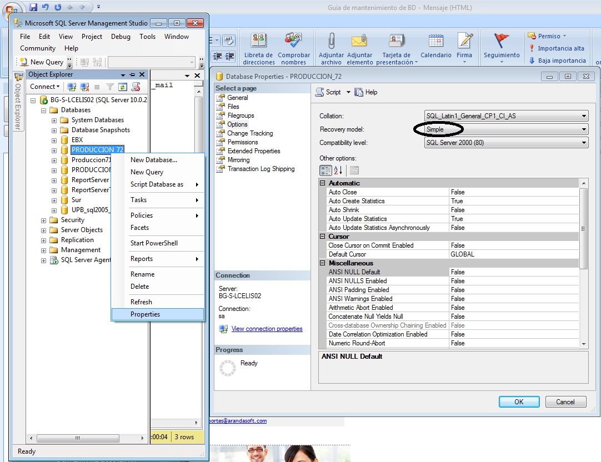Click the arandasoft.com email link
The height and width of the screenshot is (462, 601).
[238, 421]
